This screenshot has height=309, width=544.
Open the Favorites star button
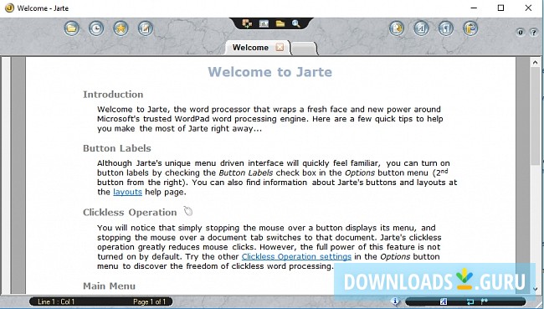[121, 28]
